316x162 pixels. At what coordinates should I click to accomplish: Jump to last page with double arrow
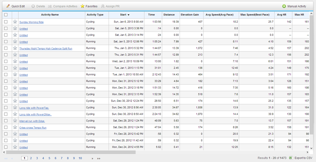(x=99, y=159)
